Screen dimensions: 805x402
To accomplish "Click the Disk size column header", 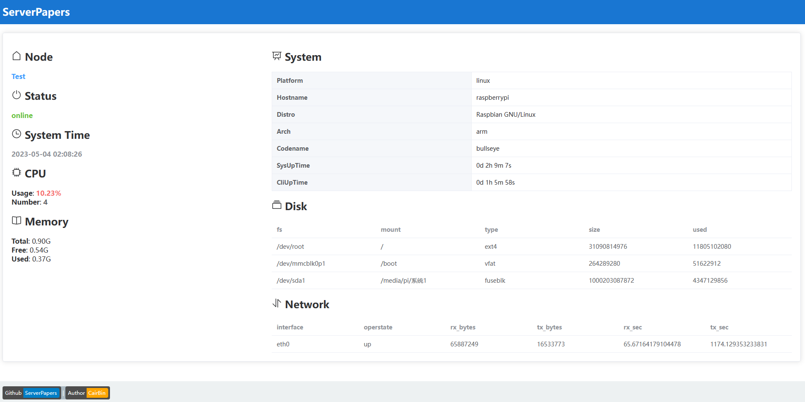I will 594,230.
